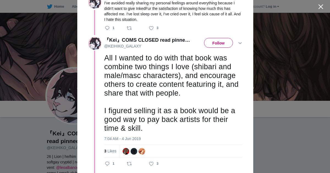Open the 3 Likes list

point(110,151)
